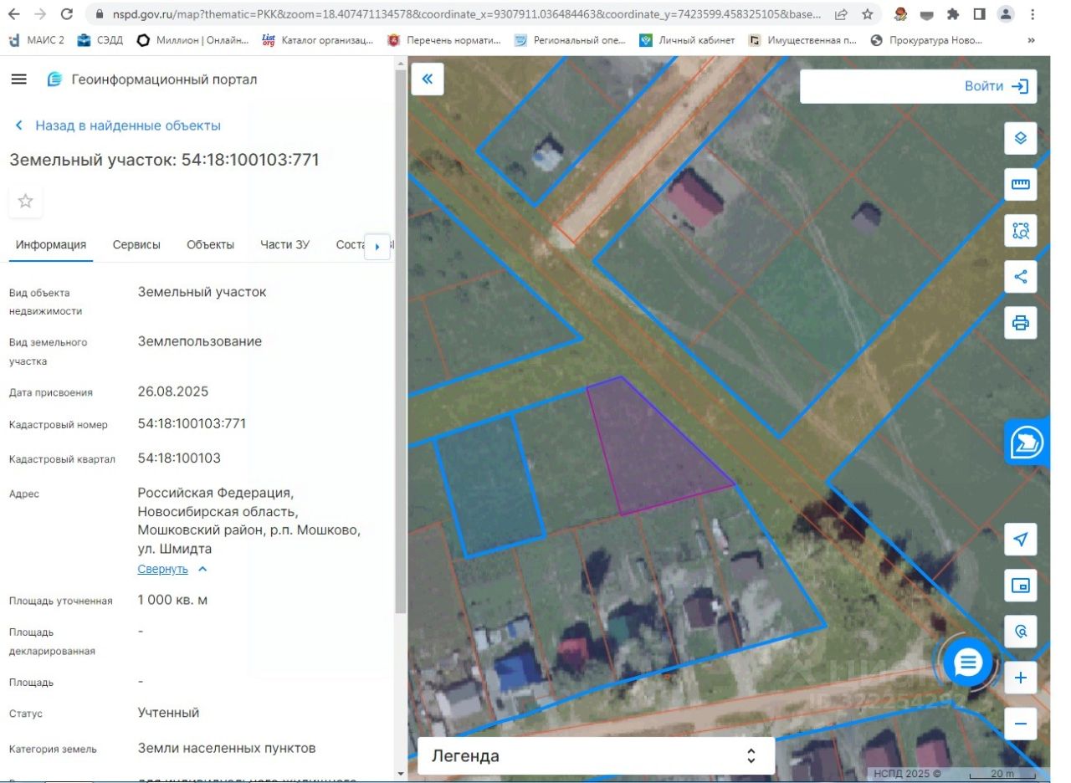Bookmark this page with star icon
This screenshot has width=1071, height=783.
coord(868,14)
